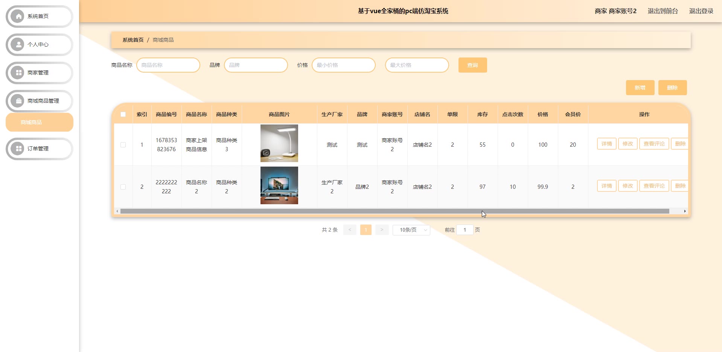This screenshot has height=352, width=722.
Task: Expand the 商城商品管理 sidebar menu
Action: click(x=43, y=101)
